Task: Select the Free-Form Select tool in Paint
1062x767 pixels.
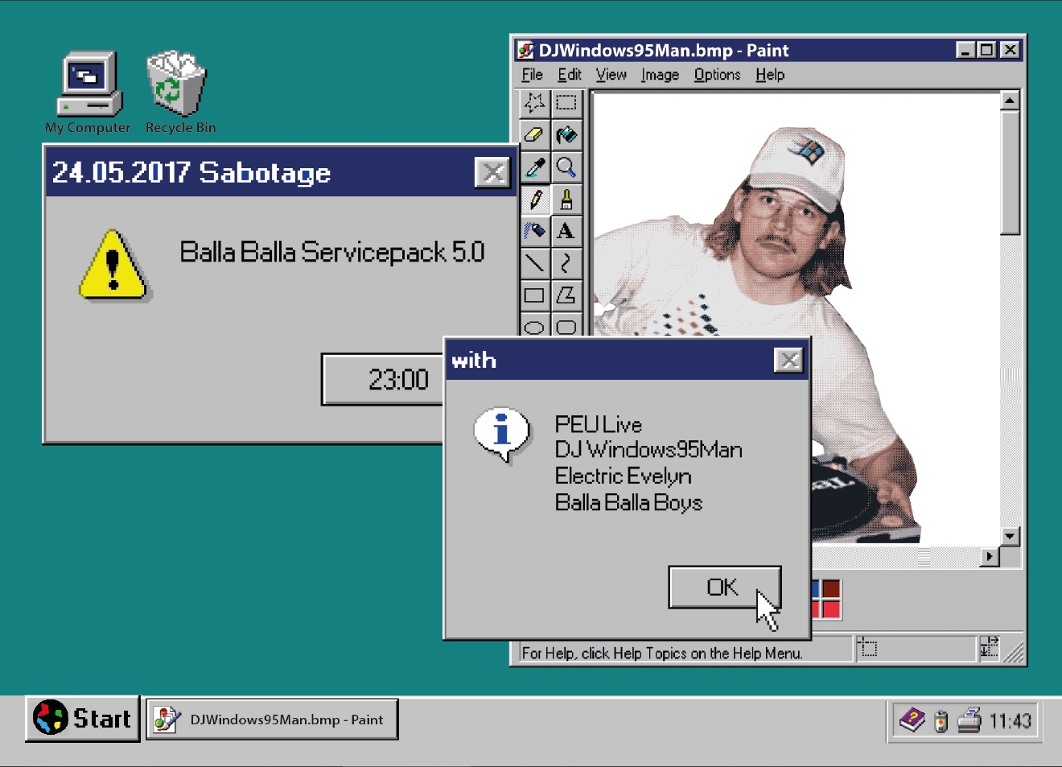Action: (535, 103)
